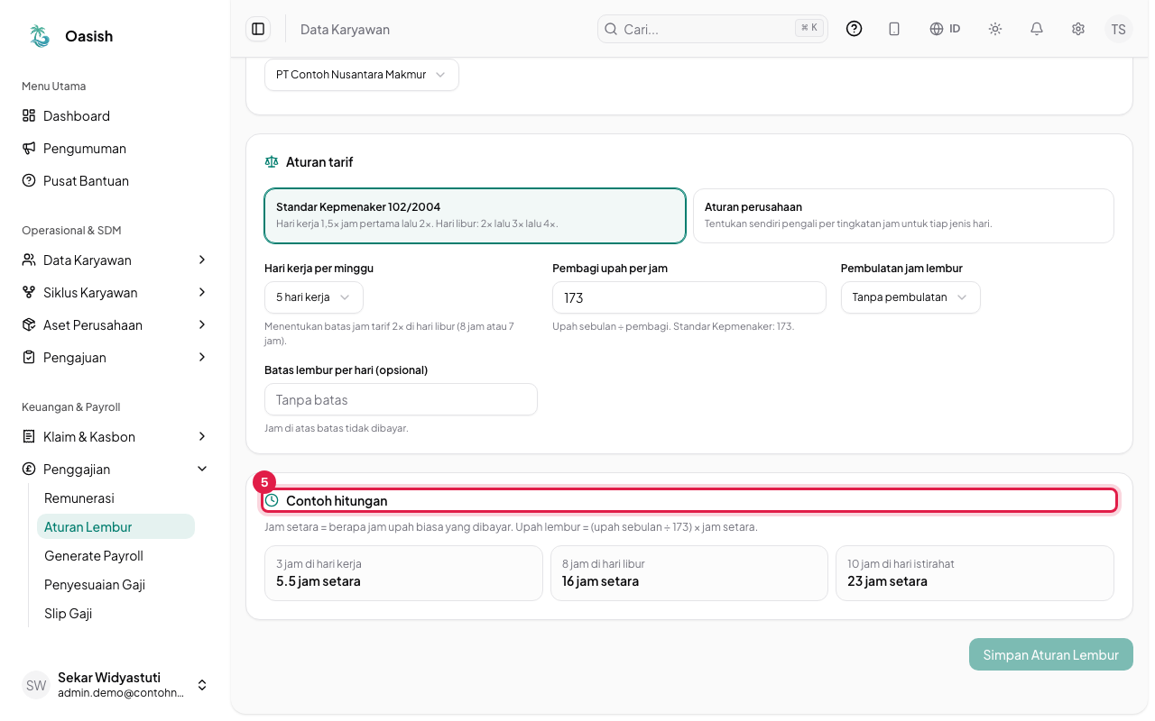Screen dimensions: 1155x721
Task: Click the mobile device icon in header
Action: point(894,29)
